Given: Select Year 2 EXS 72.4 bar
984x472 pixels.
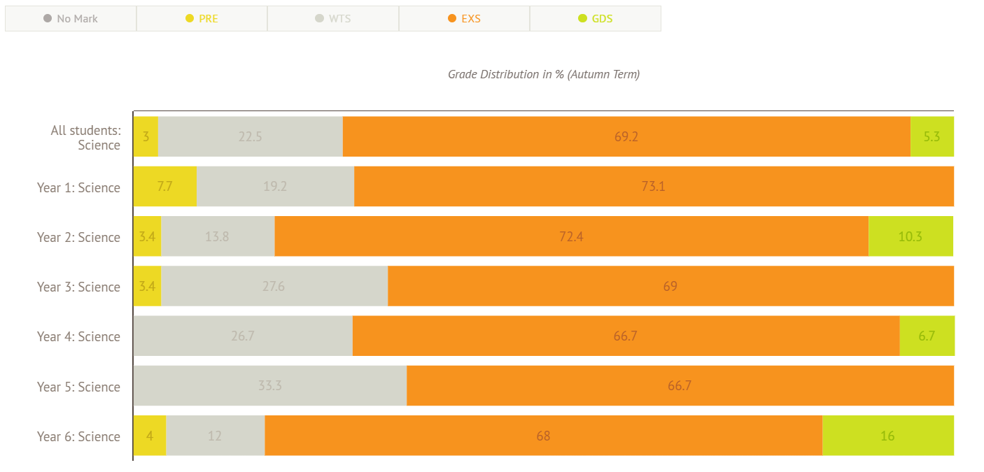Looking at the screenshot, I should 571,236.
